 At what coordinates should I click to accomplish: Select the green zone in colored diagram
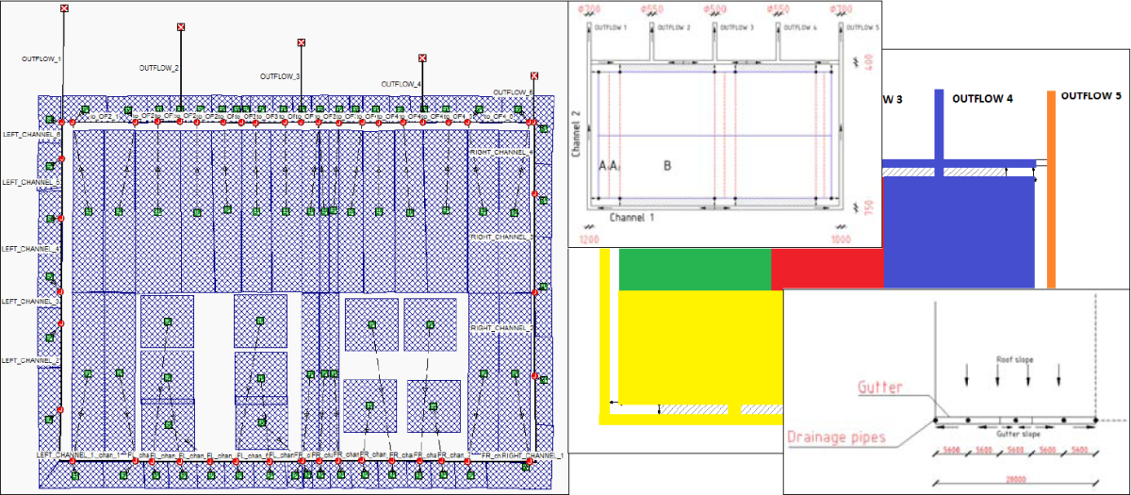694,269
